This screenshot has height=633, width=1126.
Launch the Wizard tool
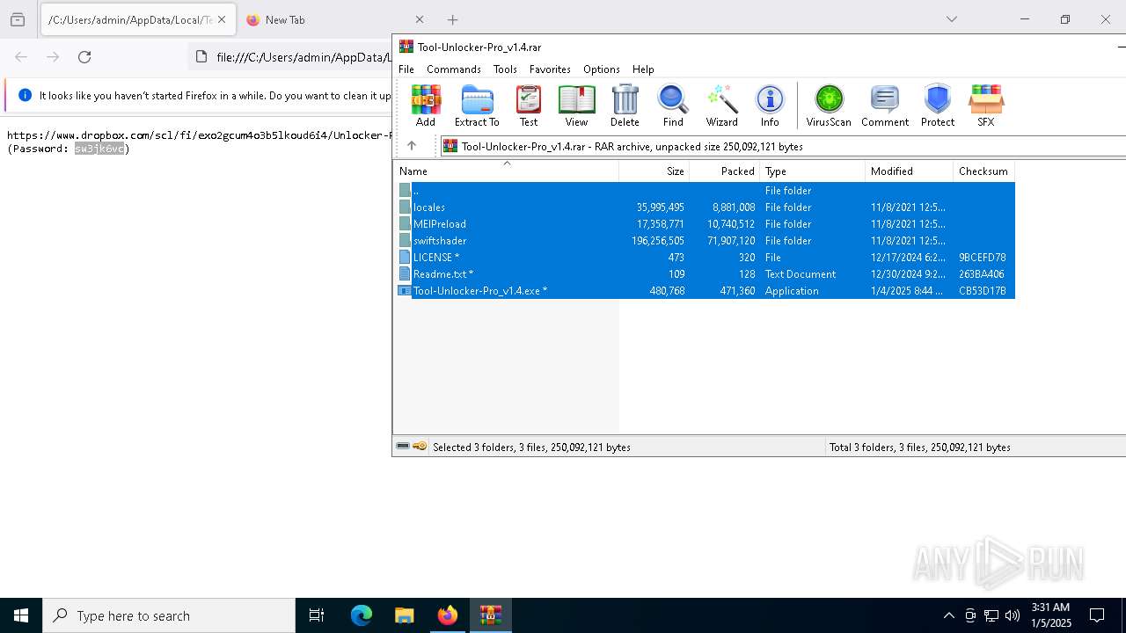(721, 106)
